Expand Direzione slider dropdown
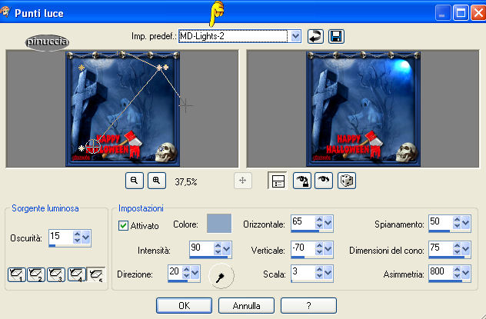Image resolution: width=486 pixels, height=319 pixels. [195, 273]
